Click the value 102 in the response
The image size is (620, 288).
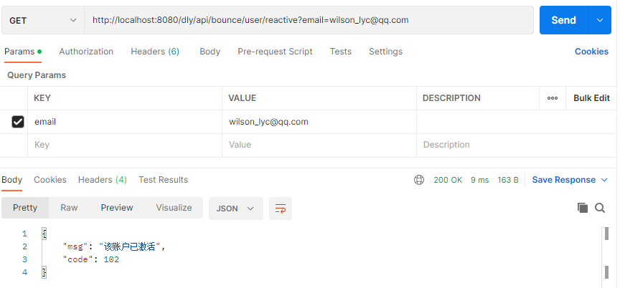coord(111,259)
